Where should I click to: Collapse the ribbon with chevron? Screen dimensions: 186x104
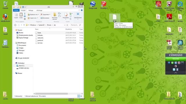79,10
